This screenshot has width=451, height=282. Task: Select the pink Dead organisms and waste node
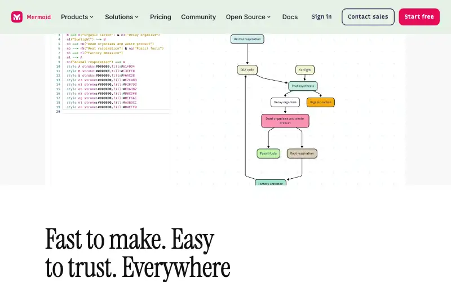click(285, 121)
